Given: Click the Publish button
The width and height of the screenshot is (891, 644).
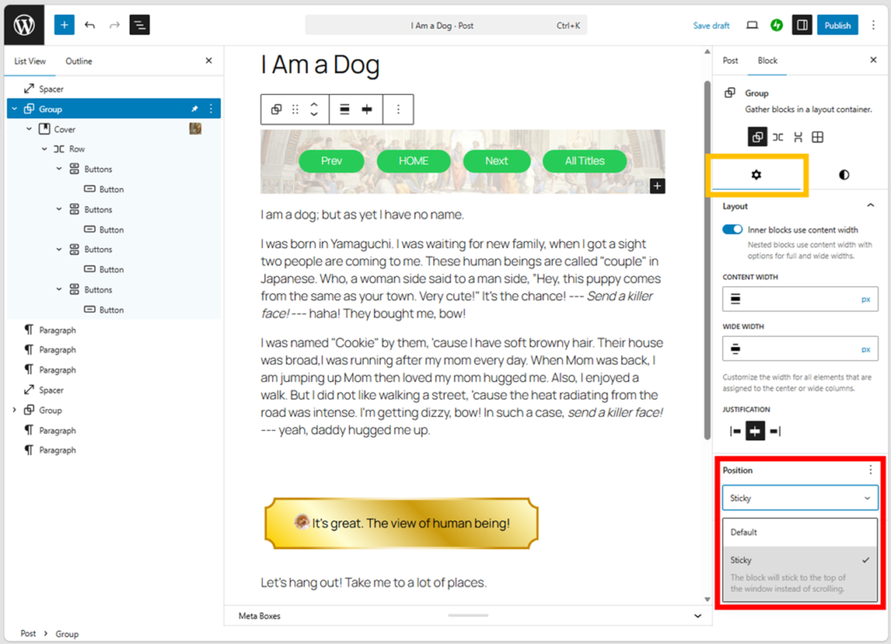Looking at the screenshot, I should (x=837, y=25).
